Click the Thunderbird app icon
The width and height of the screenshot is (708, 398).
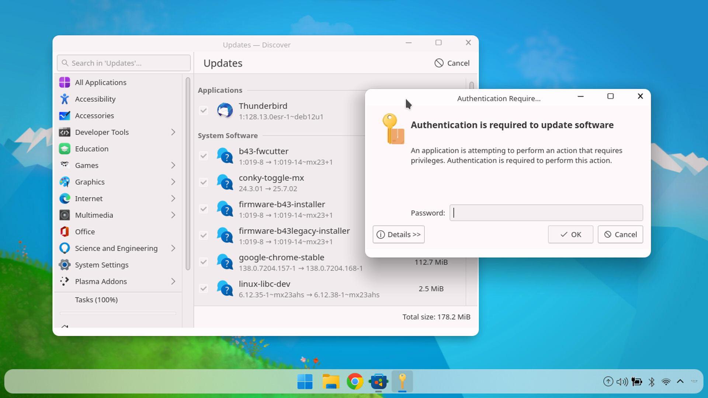225,111
